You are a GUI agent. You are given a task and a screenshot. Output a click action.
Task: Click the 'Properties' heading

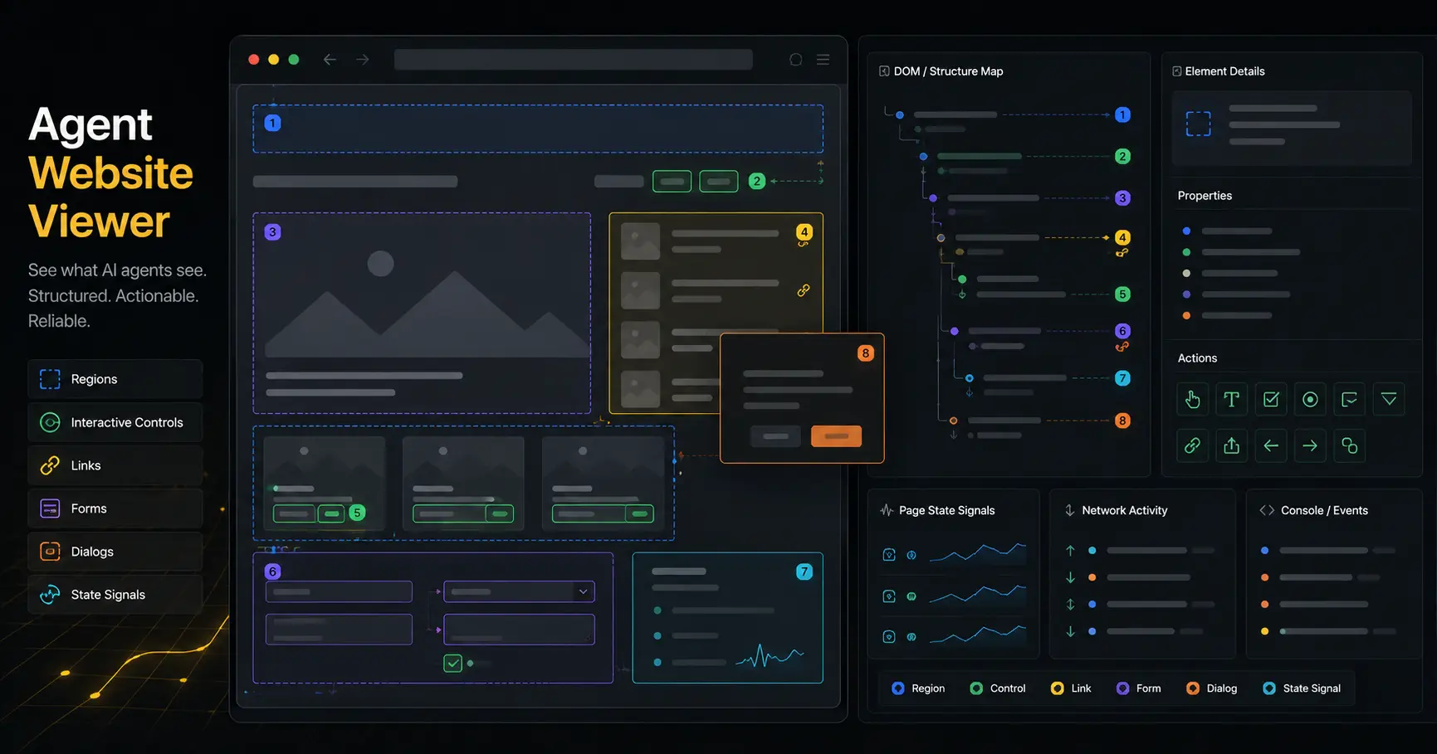click(x=1205, y=196)
